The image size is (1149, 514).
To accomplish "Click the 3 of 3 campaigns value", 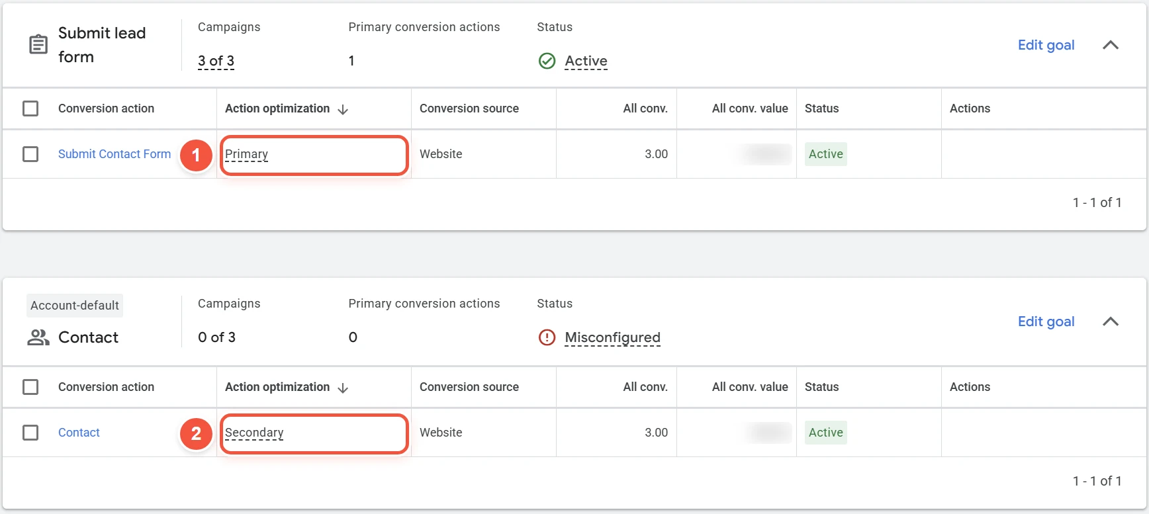I will (x=216, y=61).
